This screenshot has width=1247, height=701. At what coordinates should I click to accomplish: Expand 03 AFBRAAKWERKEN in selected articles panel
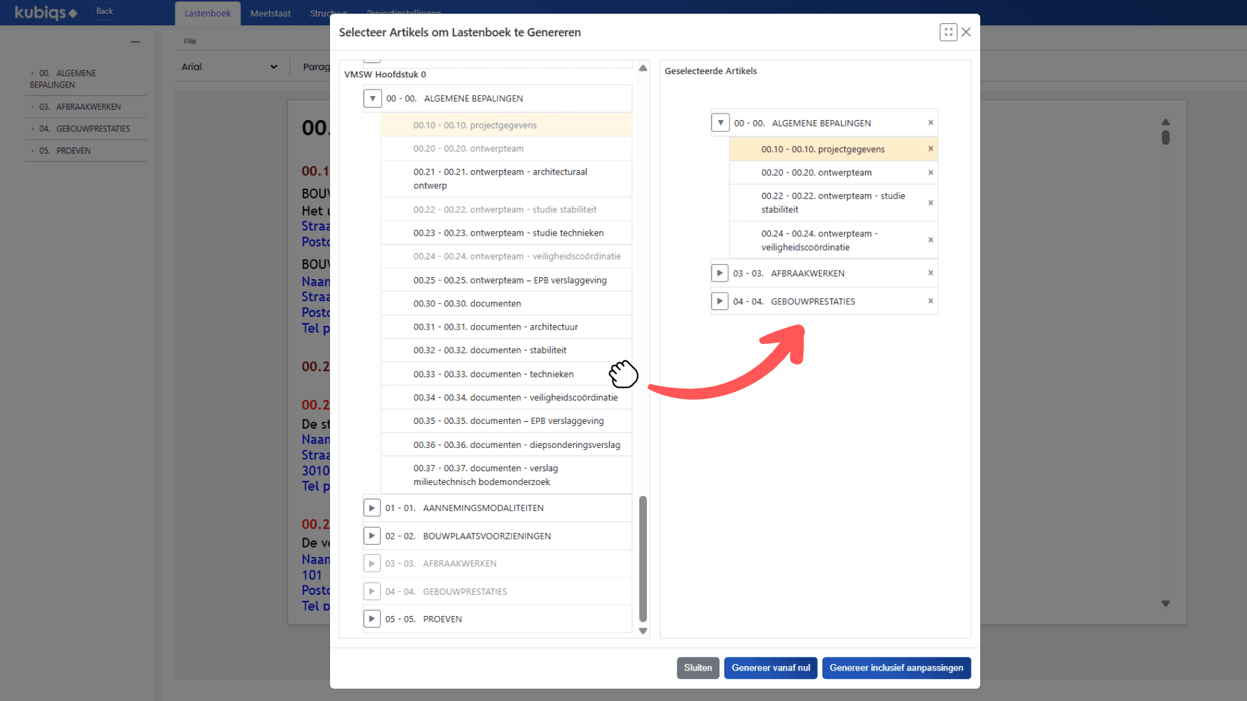pos(720,273)
